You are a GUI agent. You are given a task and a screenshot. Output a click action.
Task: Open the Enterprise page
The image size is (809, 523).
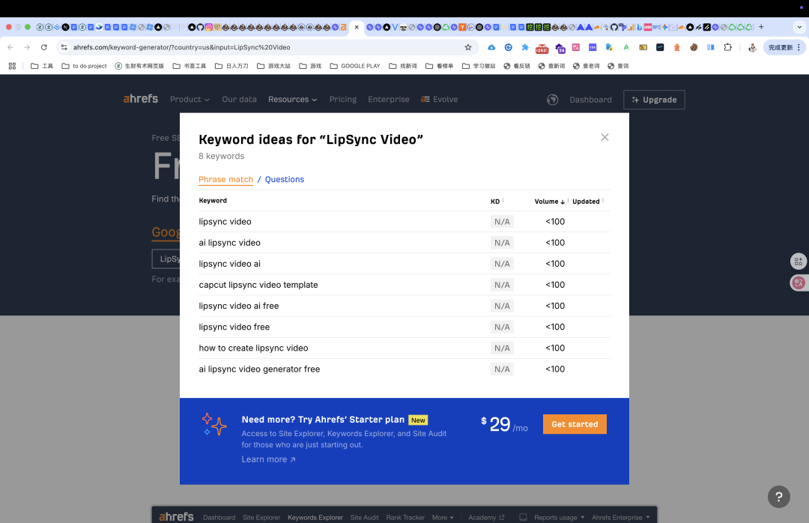click(x=389, y=99)
